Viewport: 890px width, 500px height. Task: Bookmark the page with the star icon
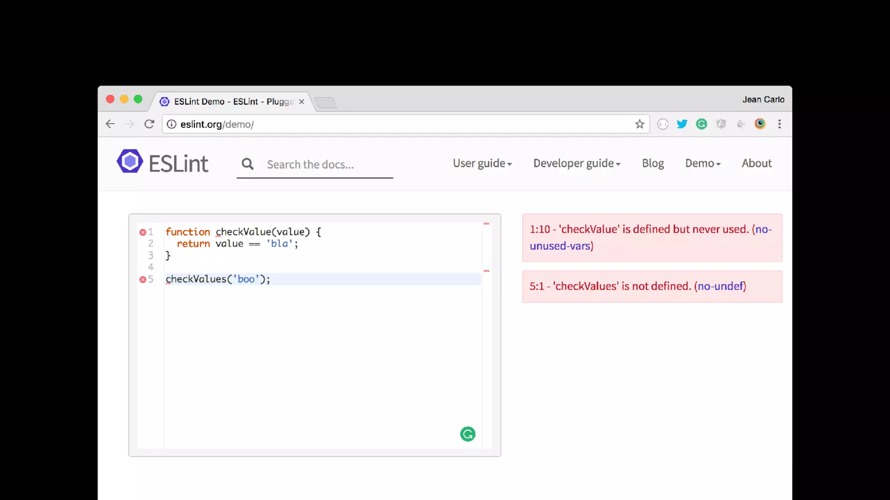[x=639, y=124]
